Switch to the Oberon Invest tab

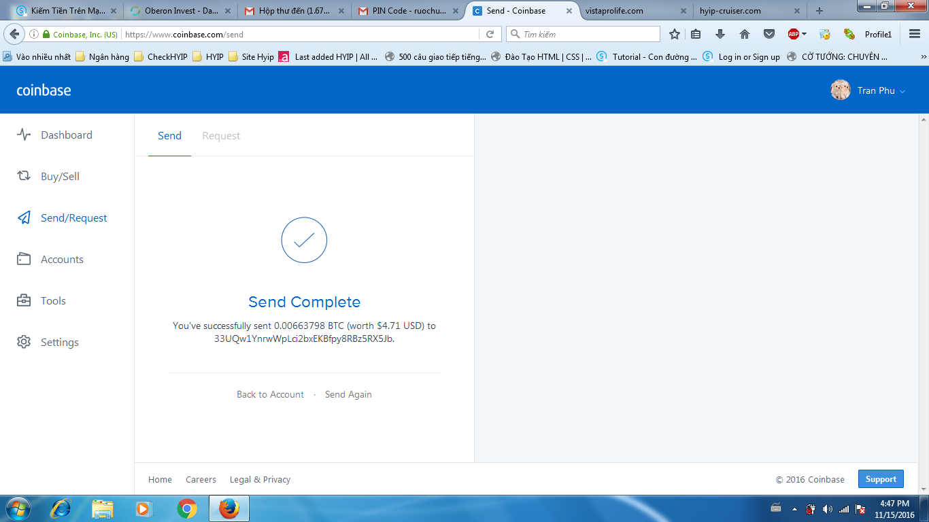coord(180,11)
